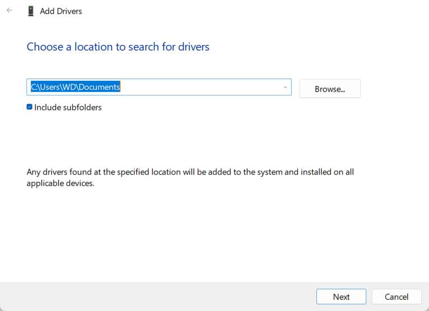Image resolution: width=429 pixels, height=311 pixels.
Task: Cancel the Add Drivers wizard
Action: [x=396, y=296]
